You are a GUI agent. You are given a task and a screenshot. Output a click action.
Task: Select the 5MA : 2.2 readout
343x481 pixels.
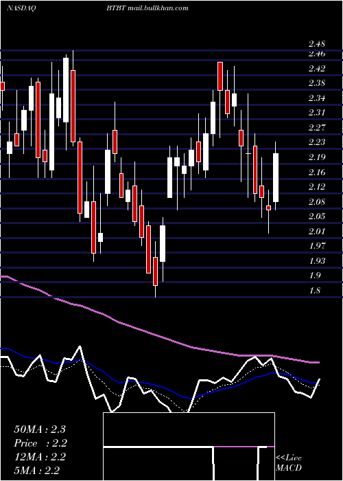click(37, 471)
